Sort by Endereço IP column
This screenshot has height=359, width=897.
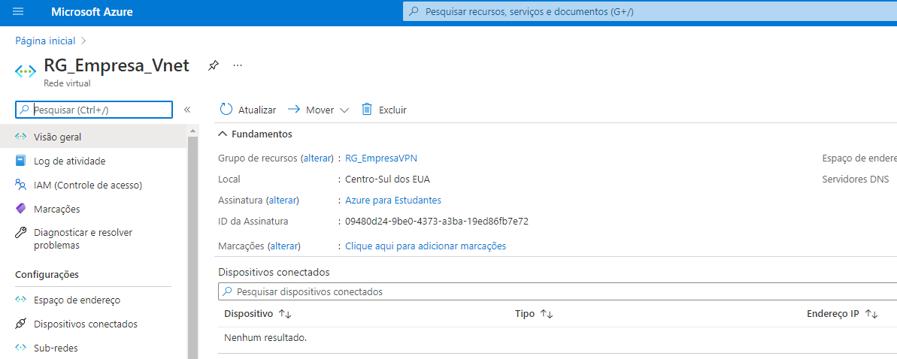842,314
